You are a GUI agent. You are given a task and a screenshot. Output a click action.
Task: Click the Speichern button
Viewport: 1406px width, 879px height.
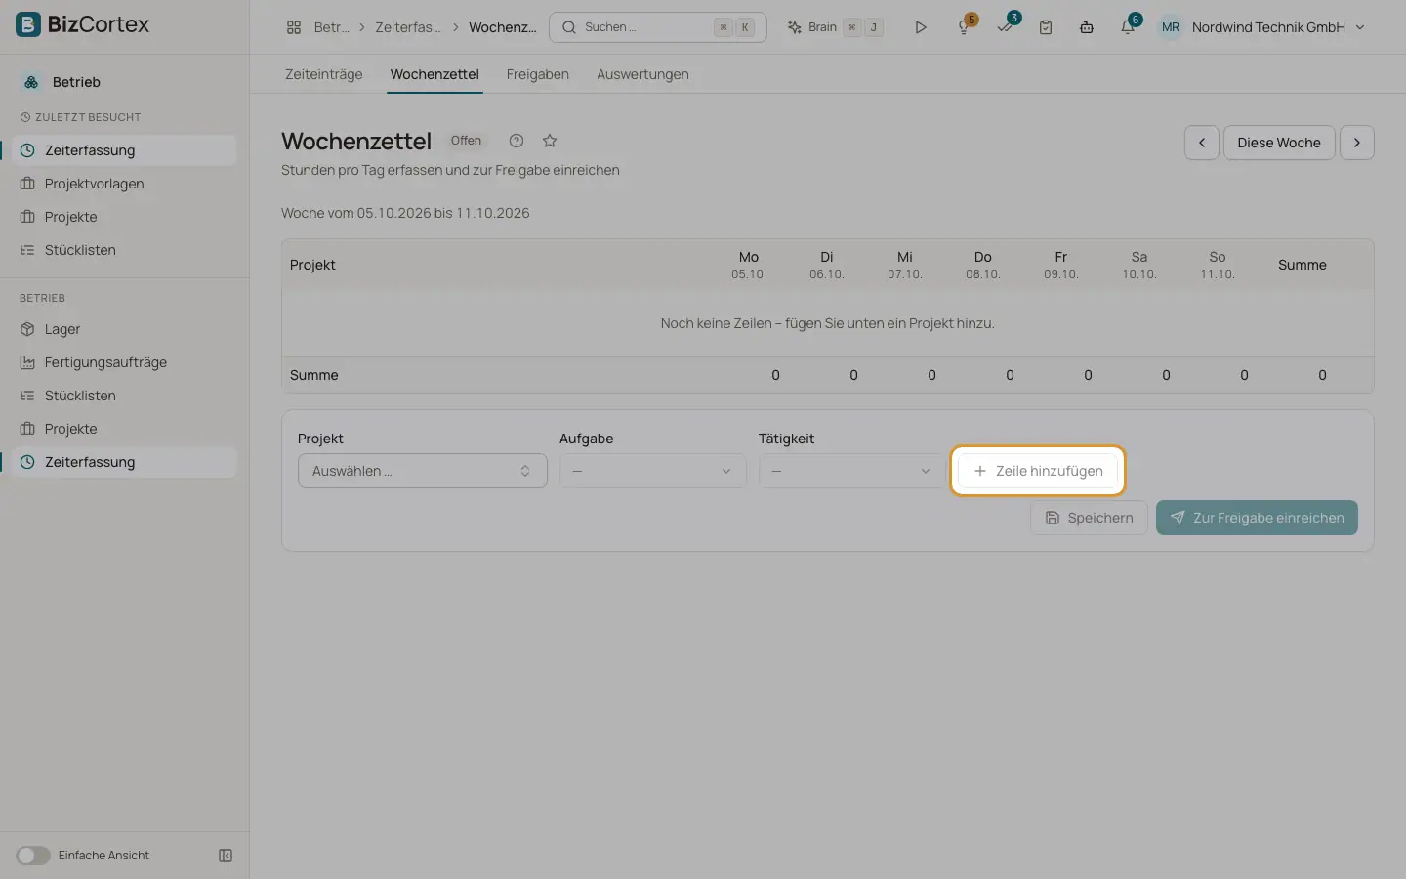tap(1089, 518)
